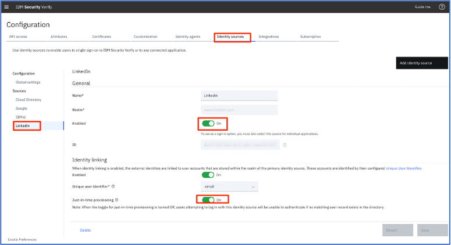The image size is (451, 245).
Task: Select IBMid source in sidebar
Action: coord(20,117)
